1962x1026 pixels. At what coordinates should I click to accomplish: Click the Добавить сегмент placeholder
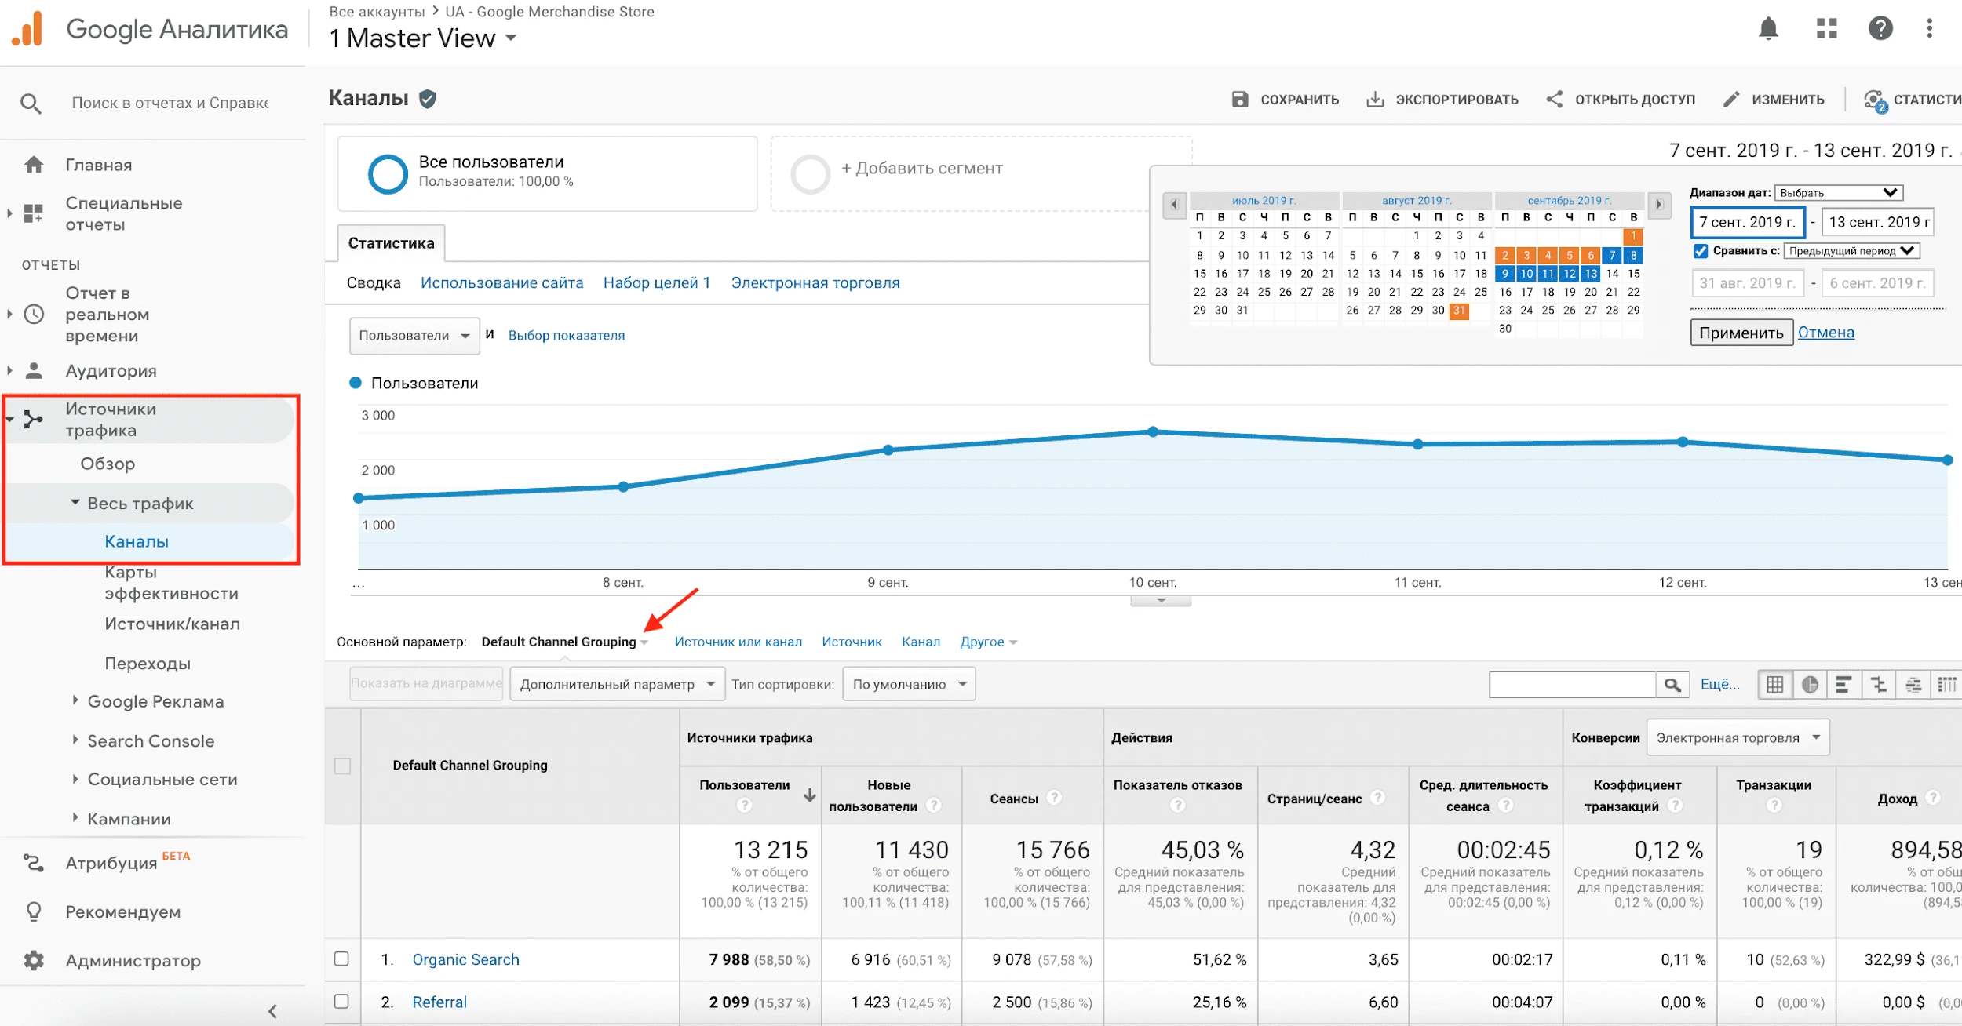(x=981, y=174)
